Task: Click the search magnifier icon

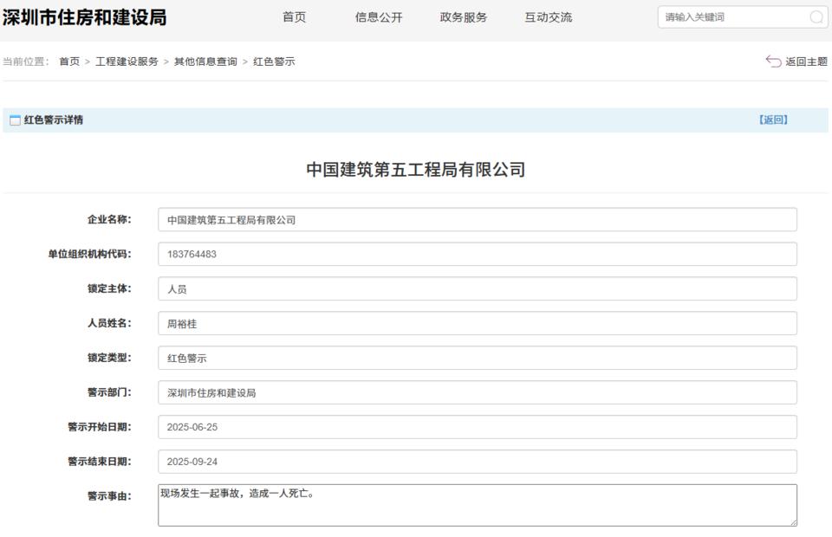Action: click(816, 17)
